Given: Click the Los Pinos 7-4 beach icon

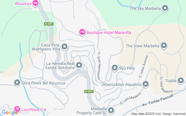Looking at the screenshot, I should coord(17,109).
